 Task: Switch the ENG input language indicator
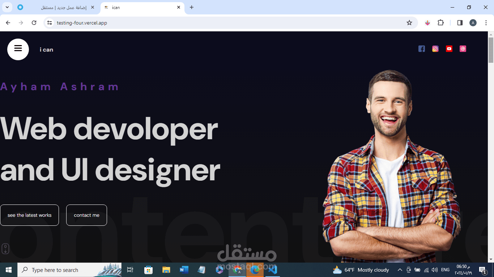(446, 270)
